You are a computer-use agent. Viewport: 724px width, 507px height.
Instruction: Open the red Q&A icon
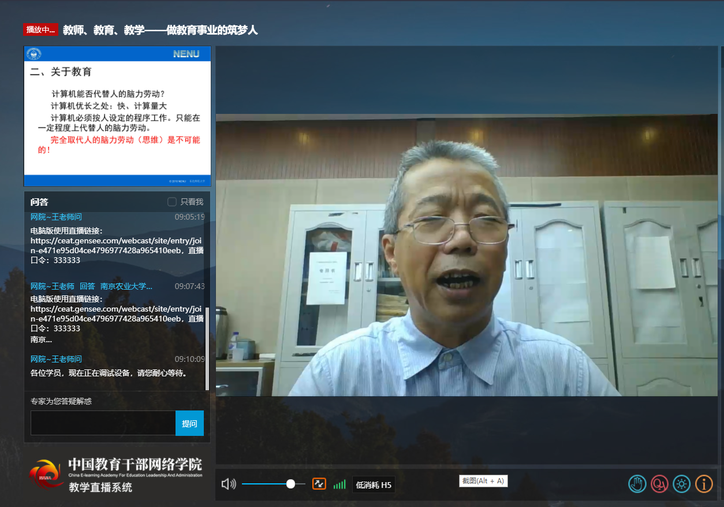coord(659,484)
